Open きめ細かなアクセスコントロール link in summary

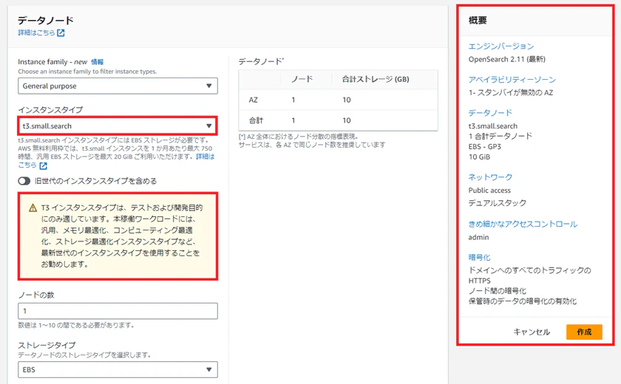523,224
